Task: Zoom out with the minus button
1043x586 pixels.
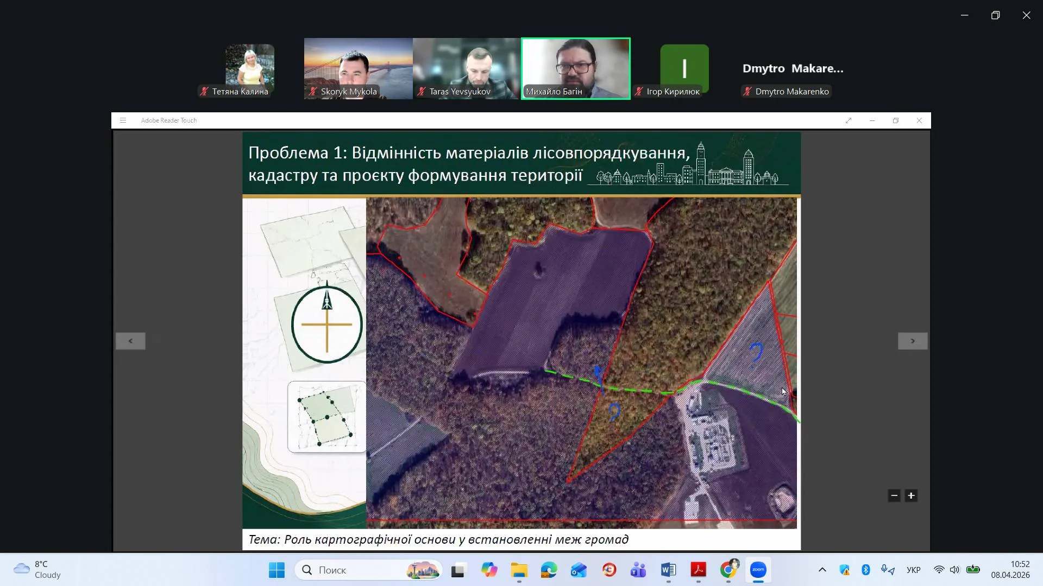Action: coord(894,495)
